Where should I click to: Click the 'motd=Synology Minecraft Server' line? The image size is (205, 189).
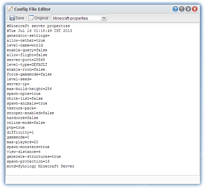[41, 166]
